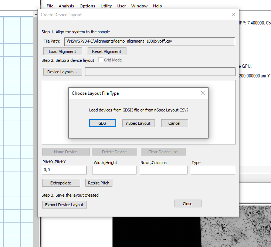Click the File Path text field
Image resolution: width=271 pixels, height=247 pixels.
click(x=149, y=41)
